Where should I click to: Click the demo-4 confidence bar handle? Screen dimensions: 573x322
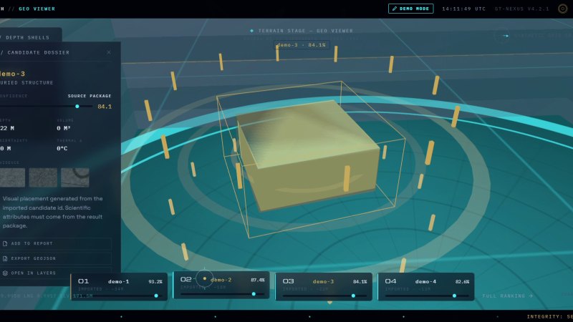tap(454, 296)
